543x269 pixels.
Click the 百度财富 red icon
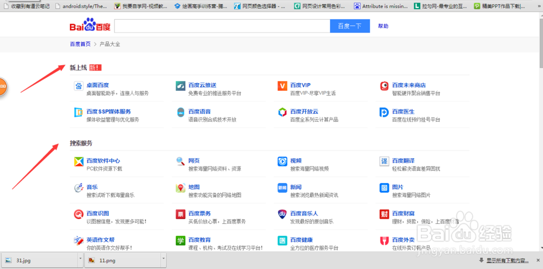384,214
